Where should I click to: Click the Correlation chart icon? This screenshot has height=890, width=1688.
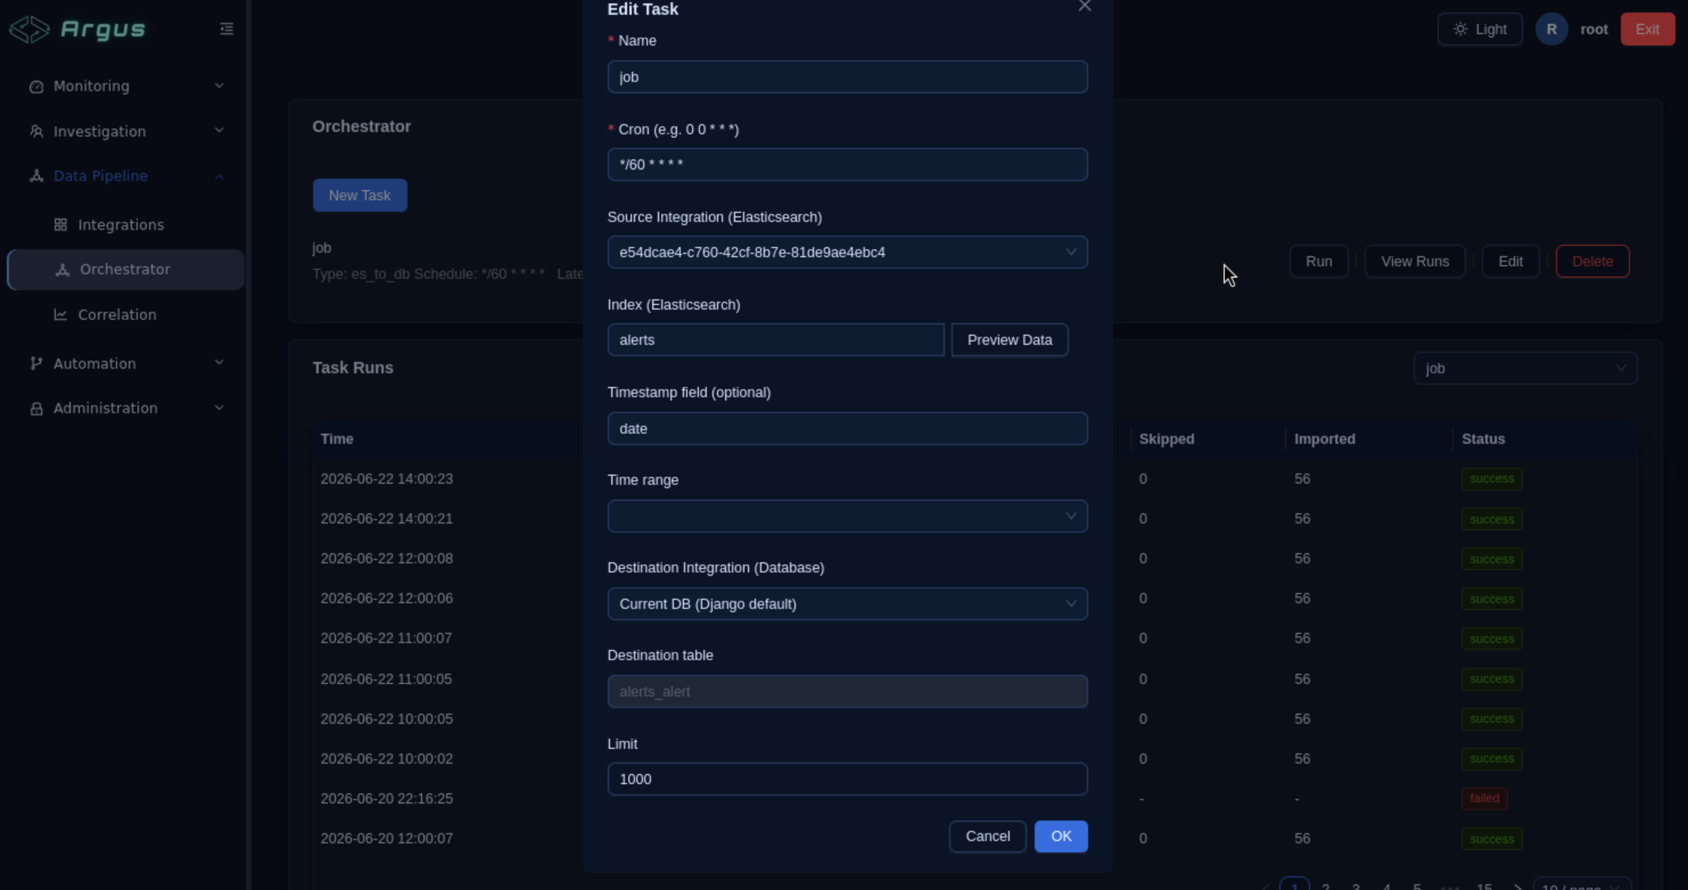[60, 315]
